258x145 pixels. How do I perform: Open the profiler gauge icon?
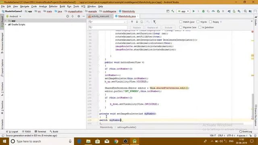coord(213,11)
